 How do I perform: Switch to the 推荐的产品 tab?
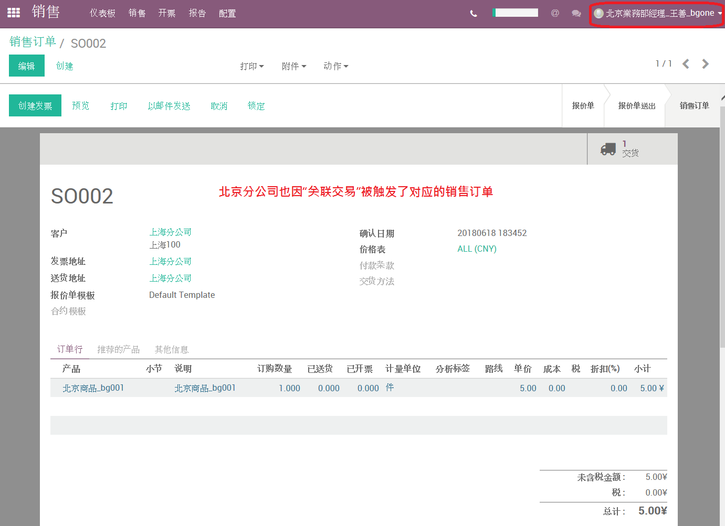coord(119,349)
